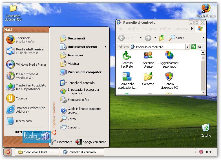
Task: Show more toolbar buttons chevron
Action: pos(203,38)
